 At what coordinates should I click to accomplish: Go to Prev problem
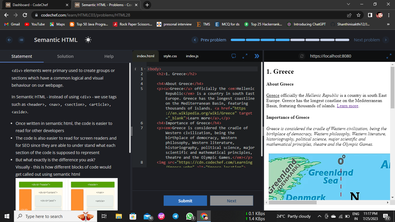pos(209,40)
